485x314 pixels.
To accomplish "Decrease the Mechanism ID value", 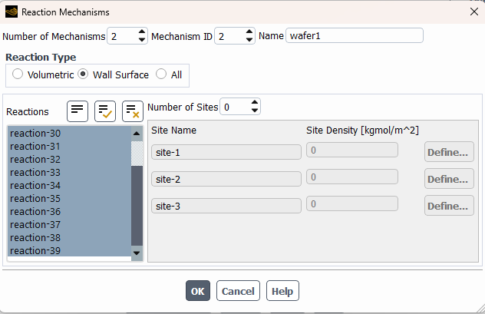I will pos(249,40).
